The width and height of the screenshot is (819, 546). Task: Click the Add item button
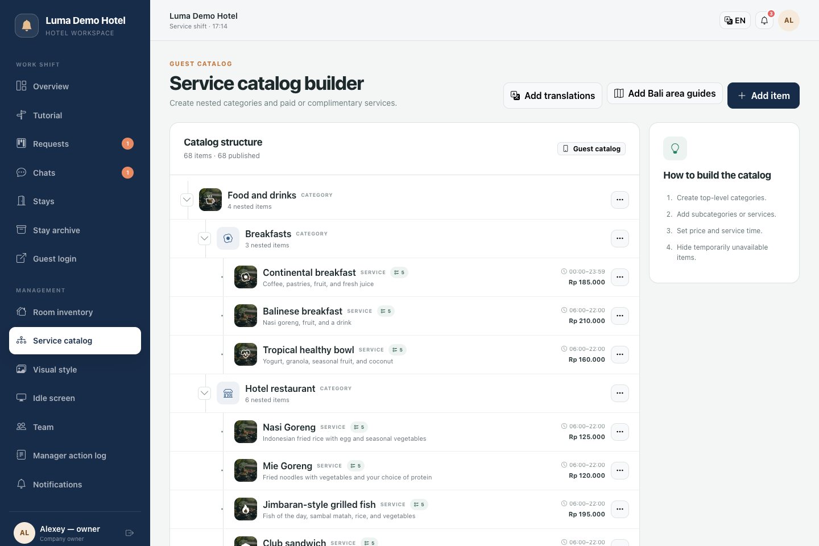click(x=763, y=96)
